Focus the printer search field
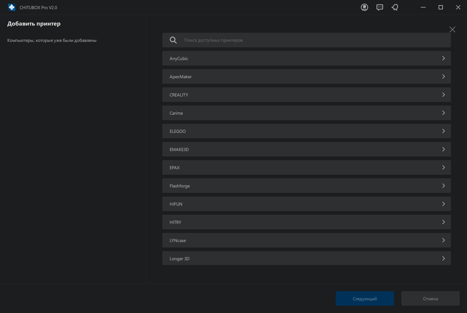 (306, 40)
